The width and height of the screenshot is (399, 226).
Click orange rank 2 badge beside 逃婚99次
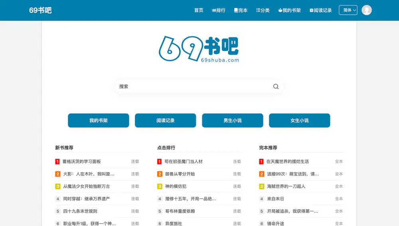click(262, 174)
